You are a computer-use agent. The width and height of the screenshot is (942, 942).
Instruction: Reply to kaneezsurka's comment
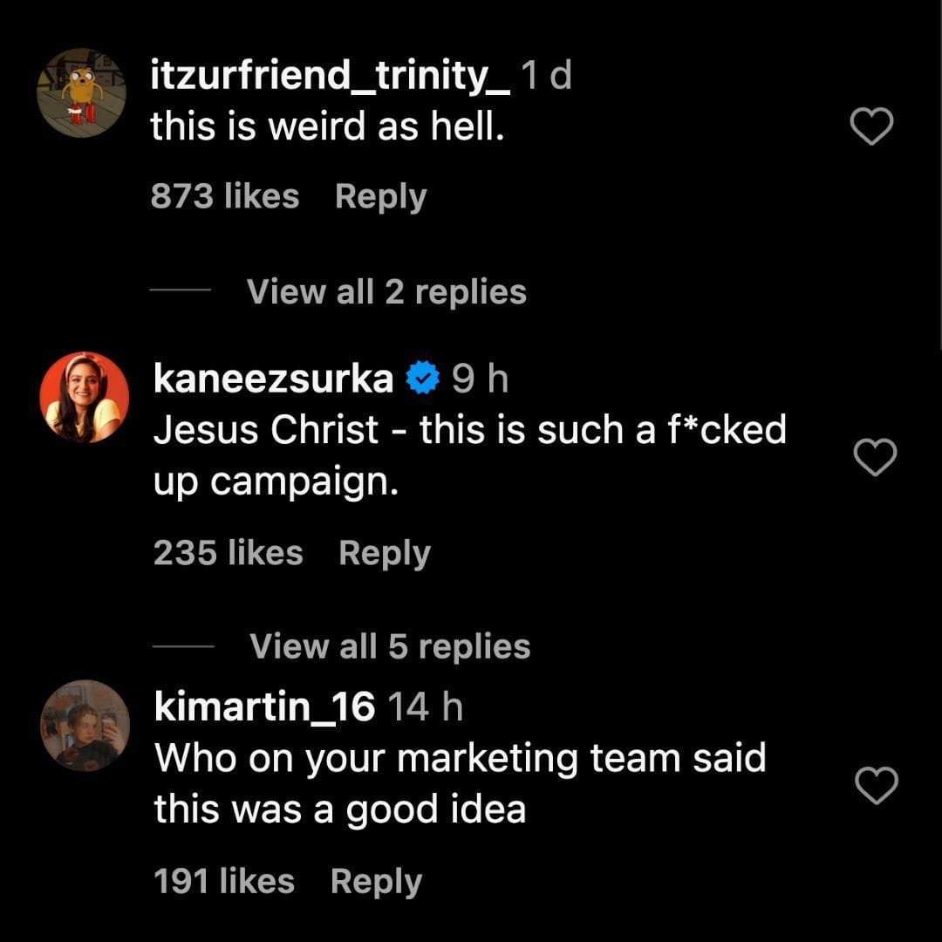[384, 553]
